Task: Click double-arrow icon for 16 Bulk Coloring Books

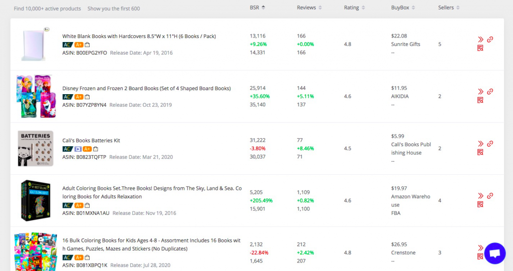Action: click(480, 248)
